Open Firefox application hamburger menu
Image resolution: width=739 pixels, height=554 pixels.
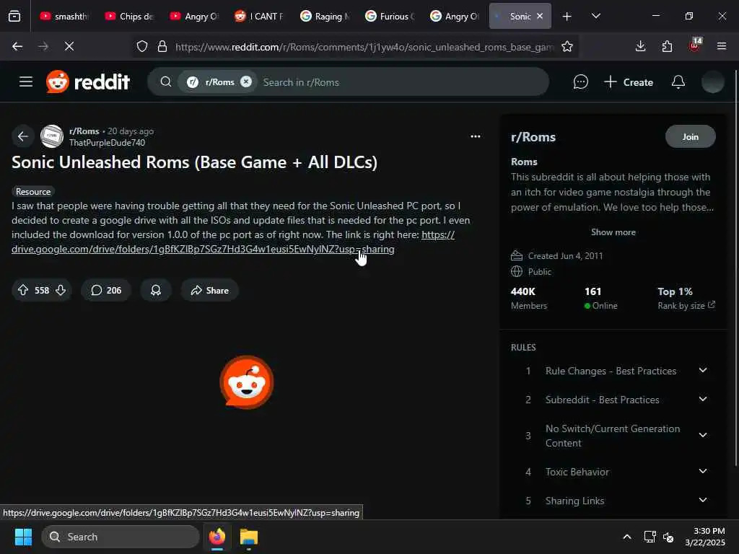coord(721,46)
